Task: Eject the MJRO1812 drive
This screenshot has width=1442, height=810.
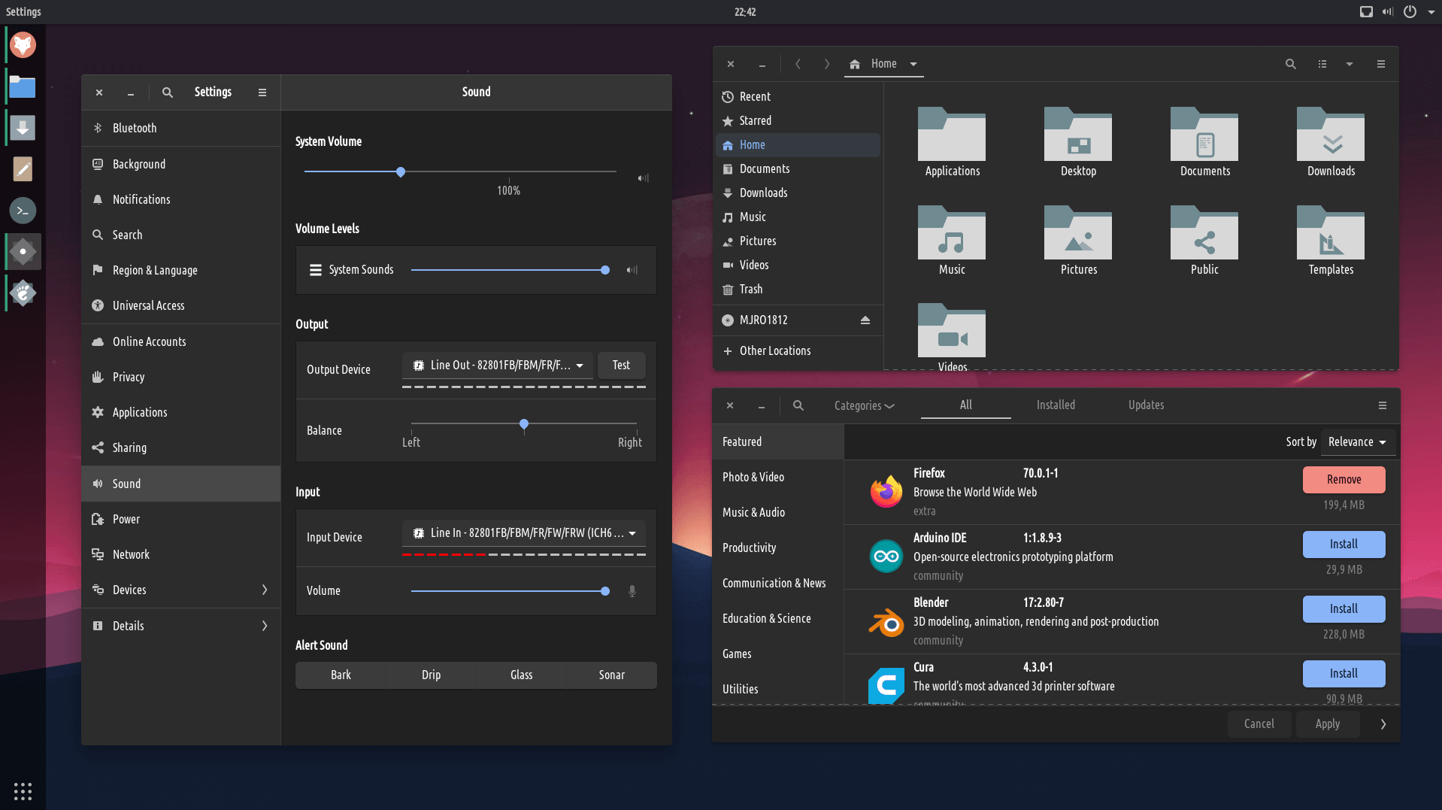Action: 865,320
